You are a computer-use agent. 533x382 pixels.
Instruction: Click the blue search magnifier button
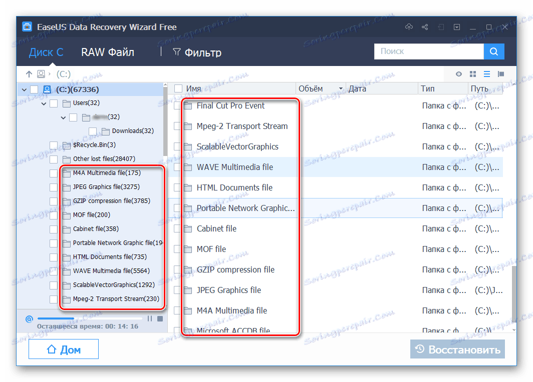(494, 51)
